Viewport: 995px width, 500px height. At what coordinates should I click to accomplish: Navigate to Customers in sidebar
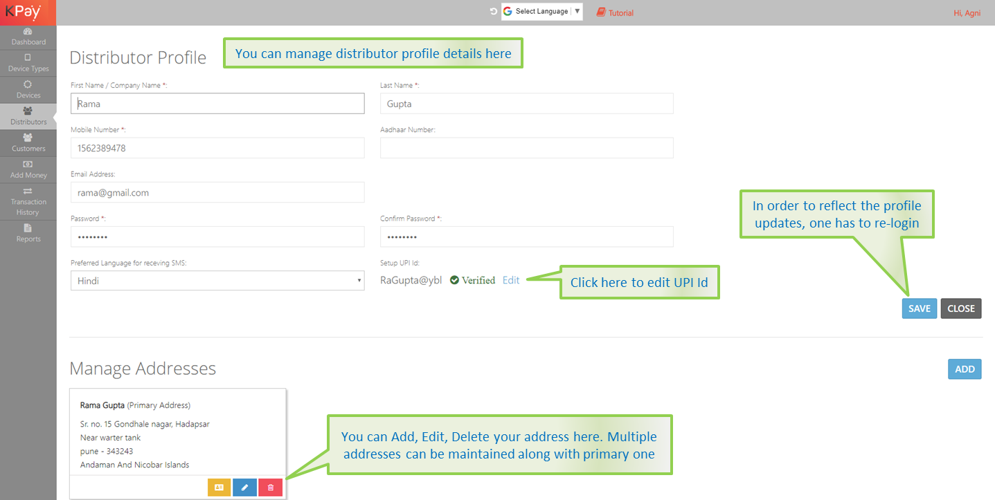[28, 142]
